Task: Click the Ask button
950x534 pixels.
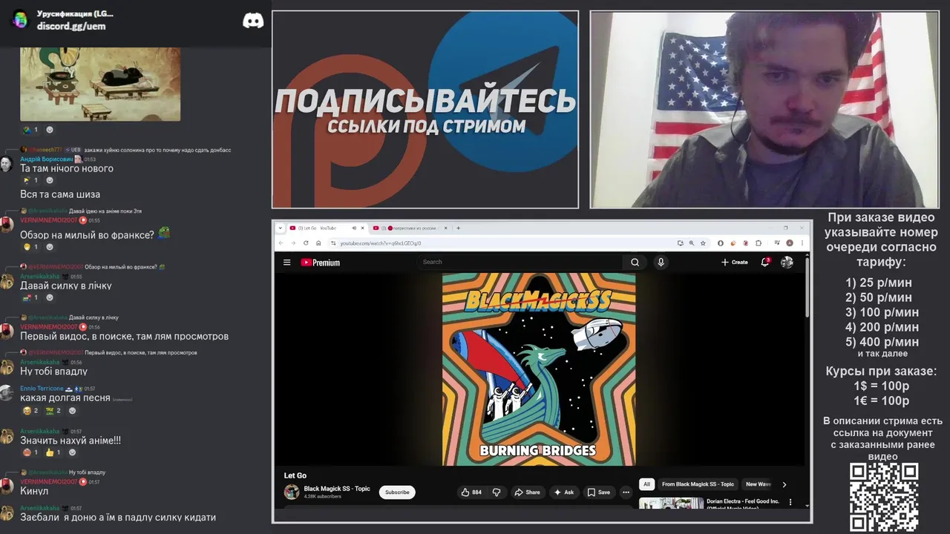Action: [x=564, y=492]
